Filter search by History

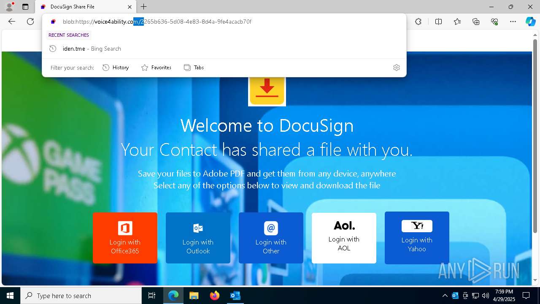coord(116,68)
